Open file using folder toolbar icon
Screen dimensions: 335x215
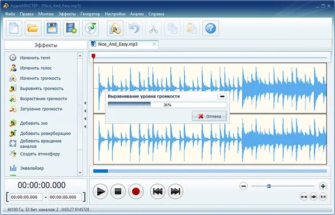pos(33,28)
